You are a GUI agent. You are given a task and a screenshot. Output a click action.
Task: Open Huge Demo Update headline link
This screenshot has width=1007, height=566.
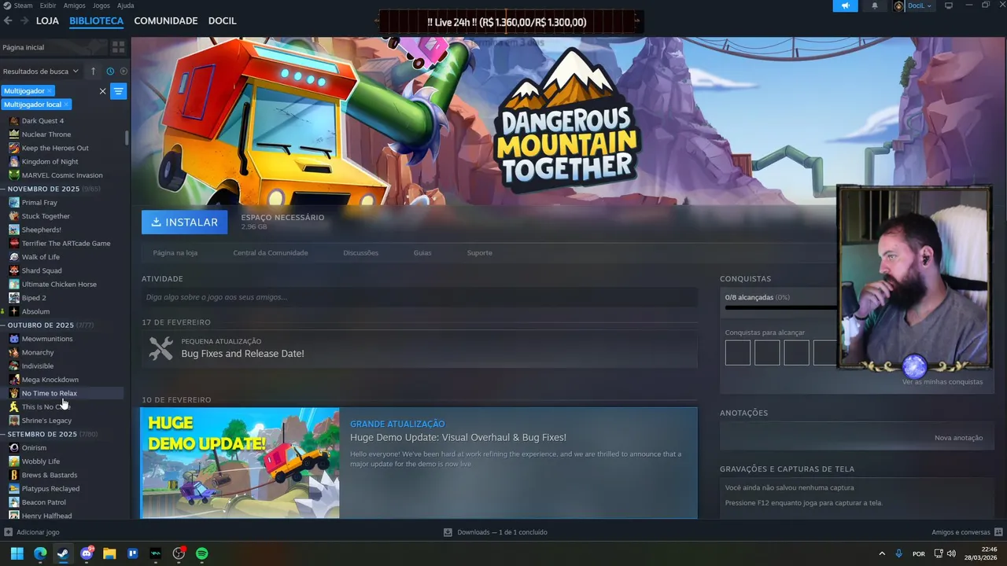458,438
